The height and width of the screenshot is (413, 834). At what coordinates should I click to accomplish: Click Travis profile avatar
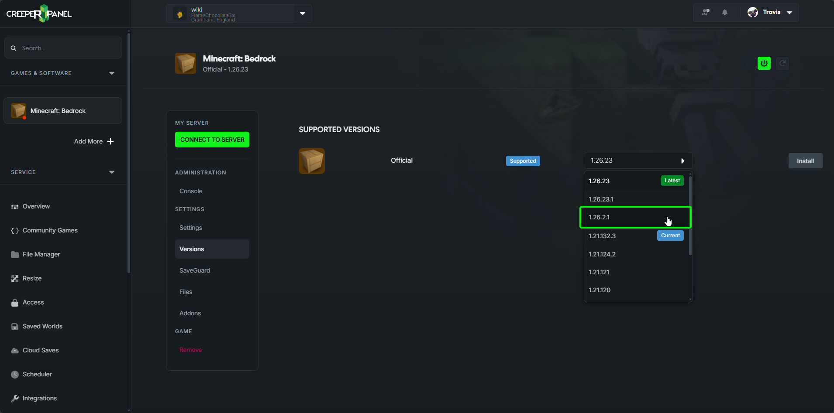[x=753, y=12]
